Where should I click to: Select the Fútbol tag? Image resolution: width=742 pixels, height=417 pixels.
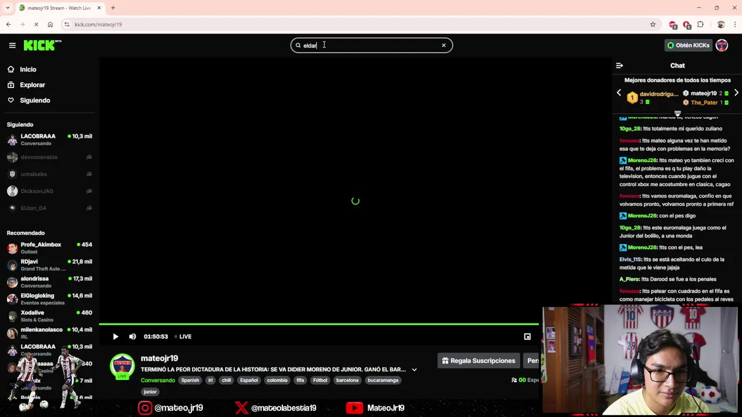[320, 381]
